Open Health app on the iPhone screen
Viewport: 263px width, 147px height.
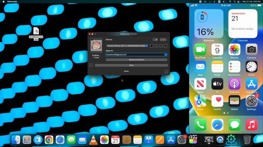pyautogui.click(x=217, y=101)
